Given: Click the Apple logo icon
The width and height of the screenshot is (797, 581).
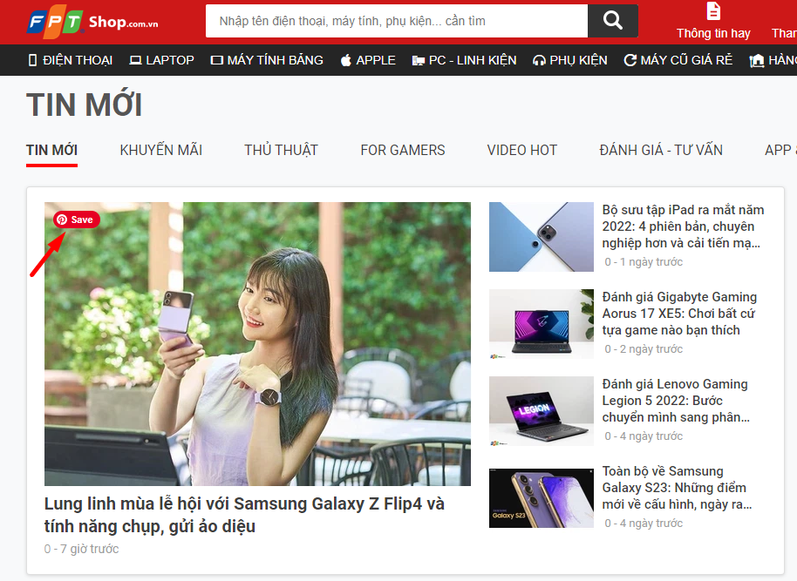Looking at the screenshot, I should tap(345, 60).
